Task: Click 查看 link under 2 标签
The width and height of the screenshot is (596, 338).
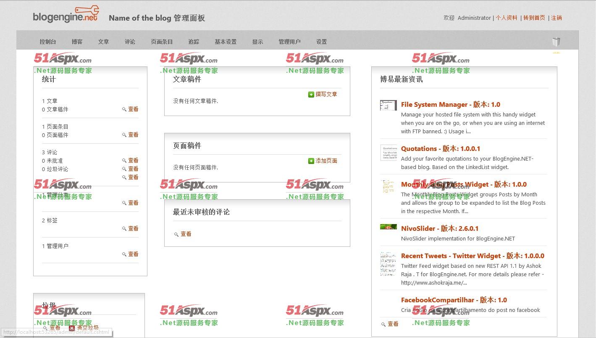Action: (x=133, y=228)
